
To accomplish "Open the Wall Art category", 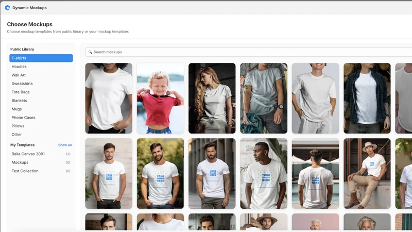I will pyautogui.click(x=41, y=75).
